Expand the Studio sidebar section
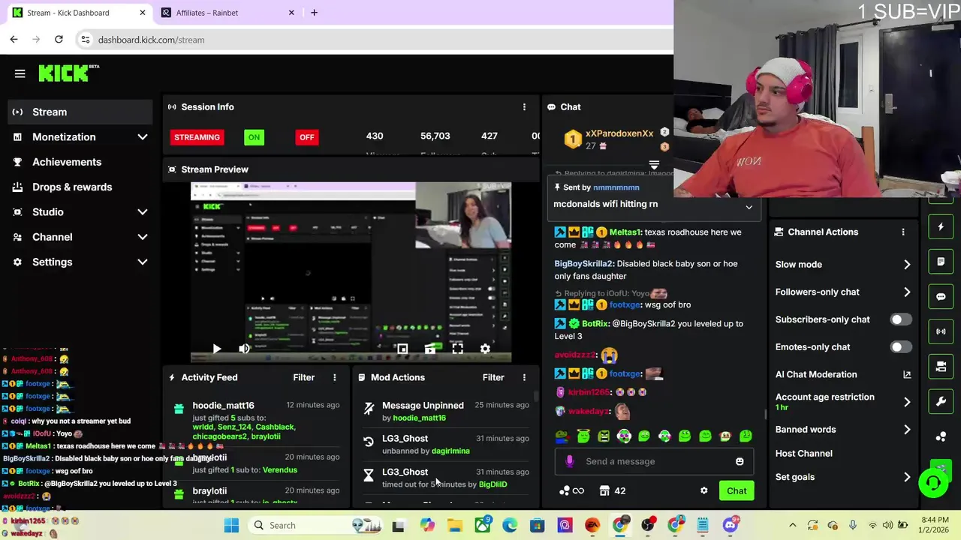Screen dimensions: 961x540 (x=143, y=212)
